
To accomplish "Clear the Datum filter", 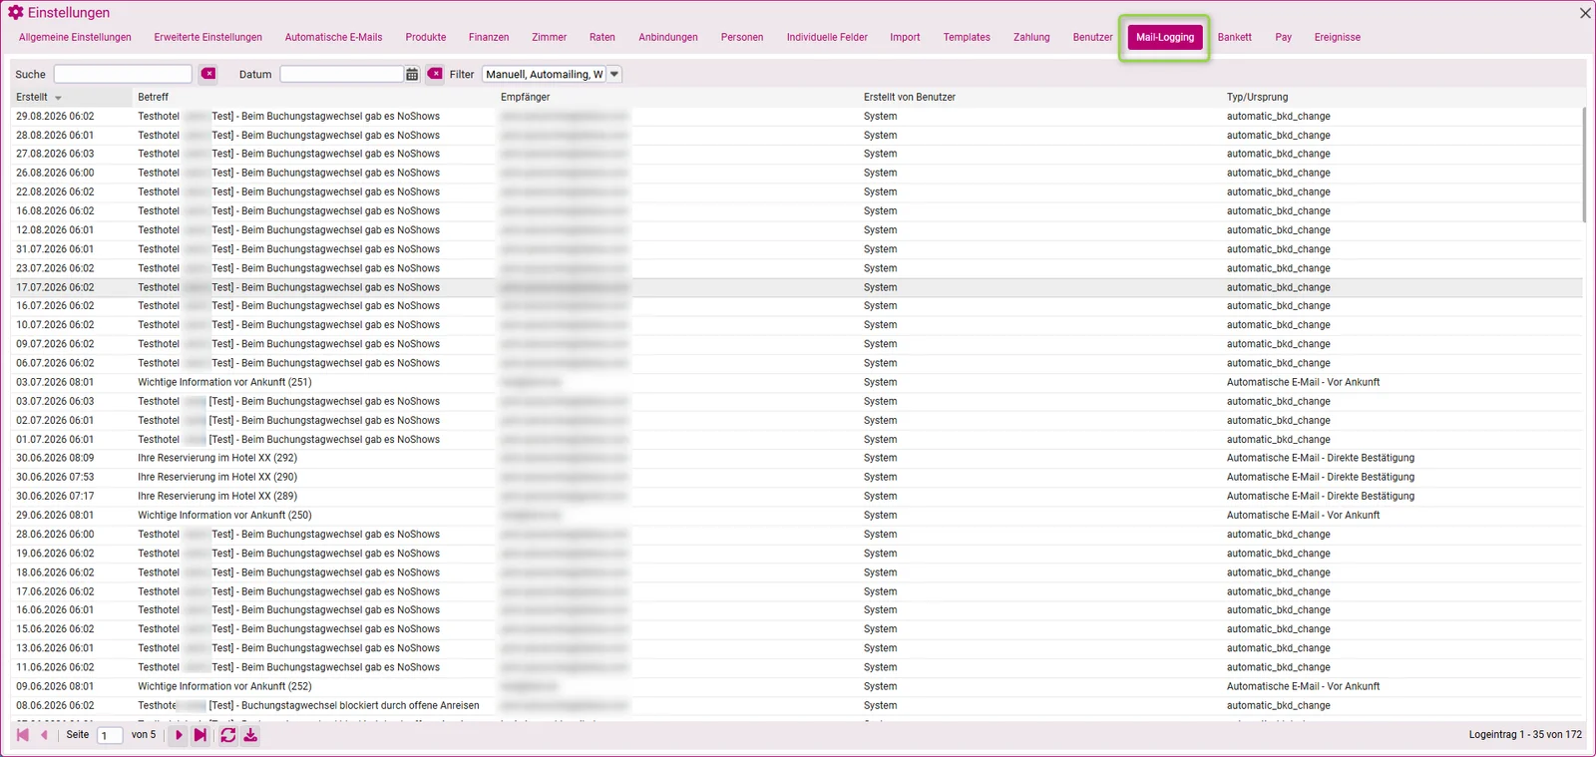I will [435, 74].
